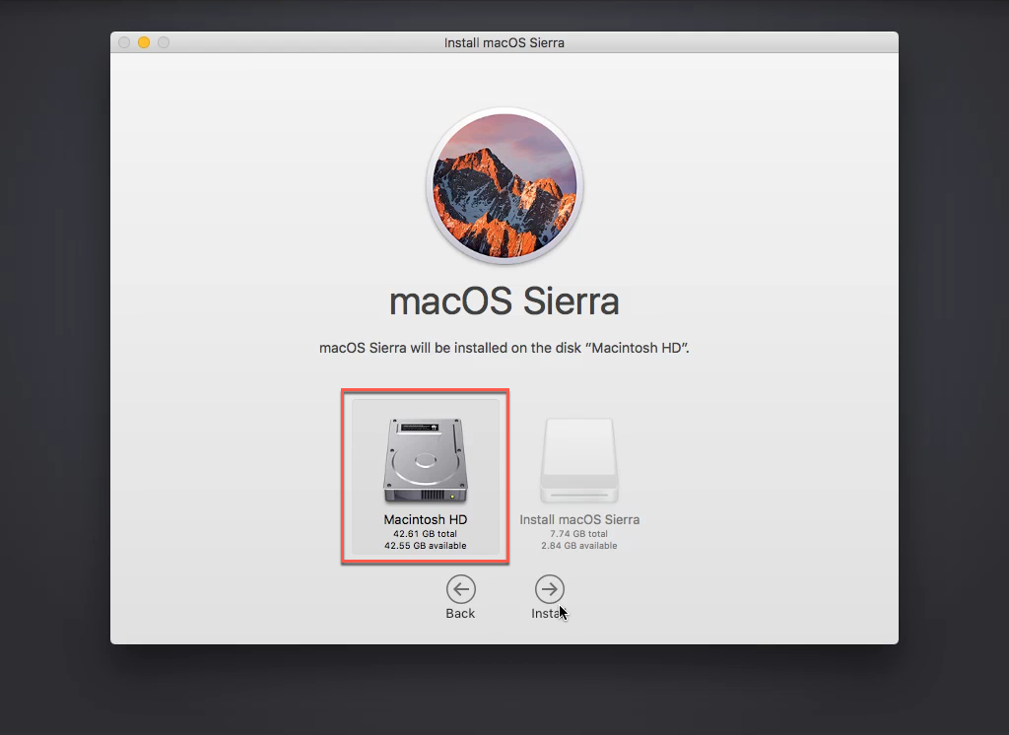Click the greyed-out close window button
The width and height of the screenshot is (1009, 735).
pos(124,42)
